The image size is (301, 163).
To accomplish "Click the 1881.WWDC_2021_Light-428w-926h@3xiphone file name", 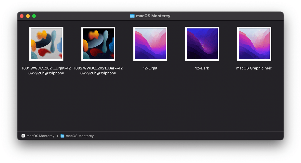I will click(x=46, y=71).
